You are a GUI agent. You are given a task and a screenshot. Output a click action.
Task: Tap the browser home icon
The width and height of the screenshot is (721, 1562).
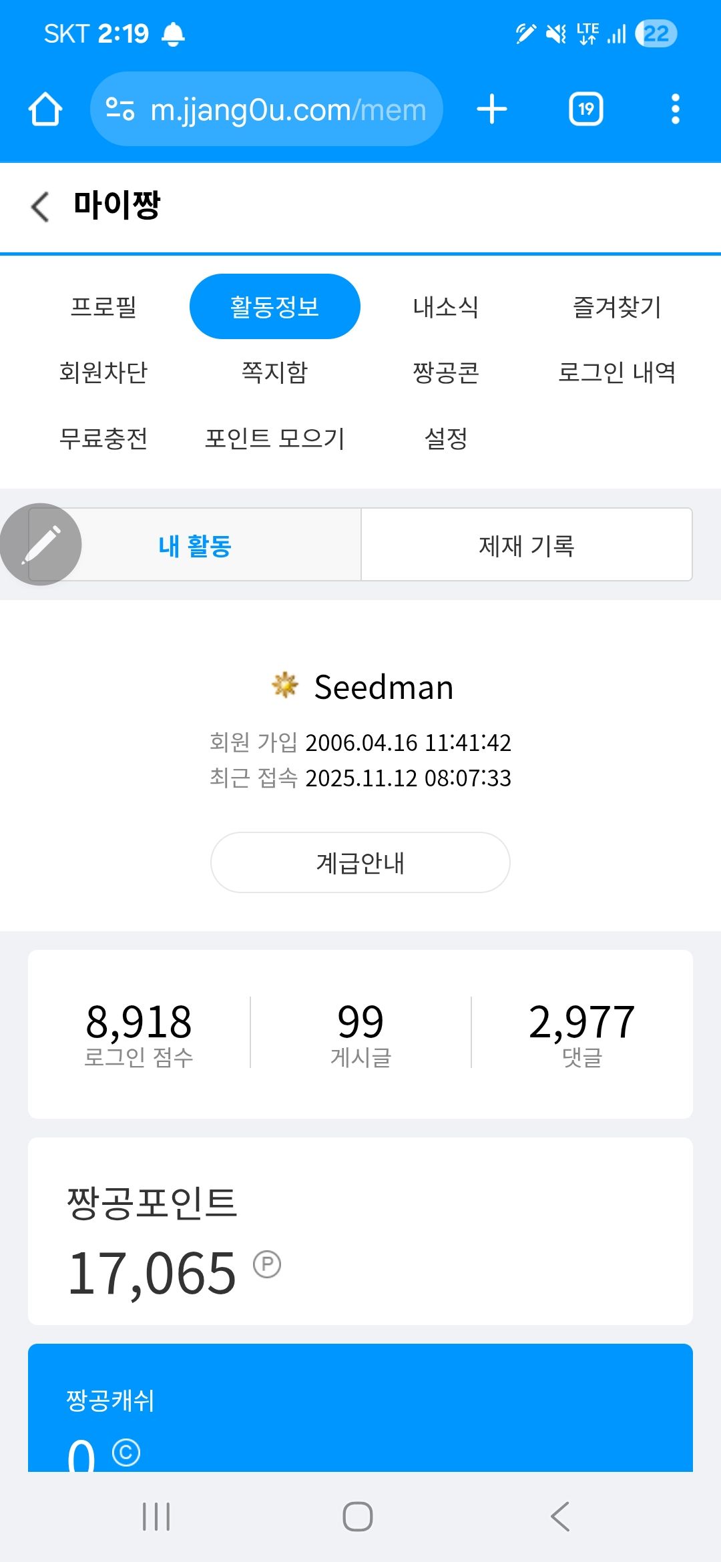coord(45,109)
